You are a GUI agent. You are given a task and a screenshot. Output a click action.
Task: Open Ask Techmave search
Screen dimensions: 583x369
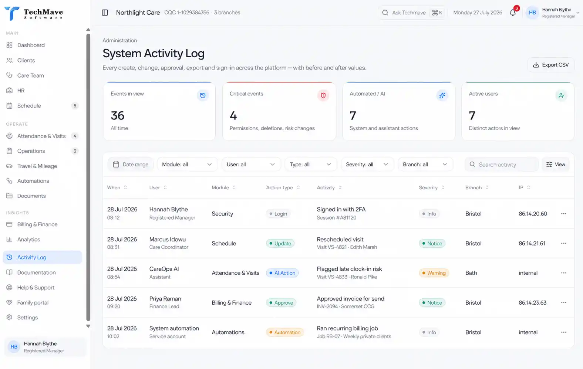point(412,13)
